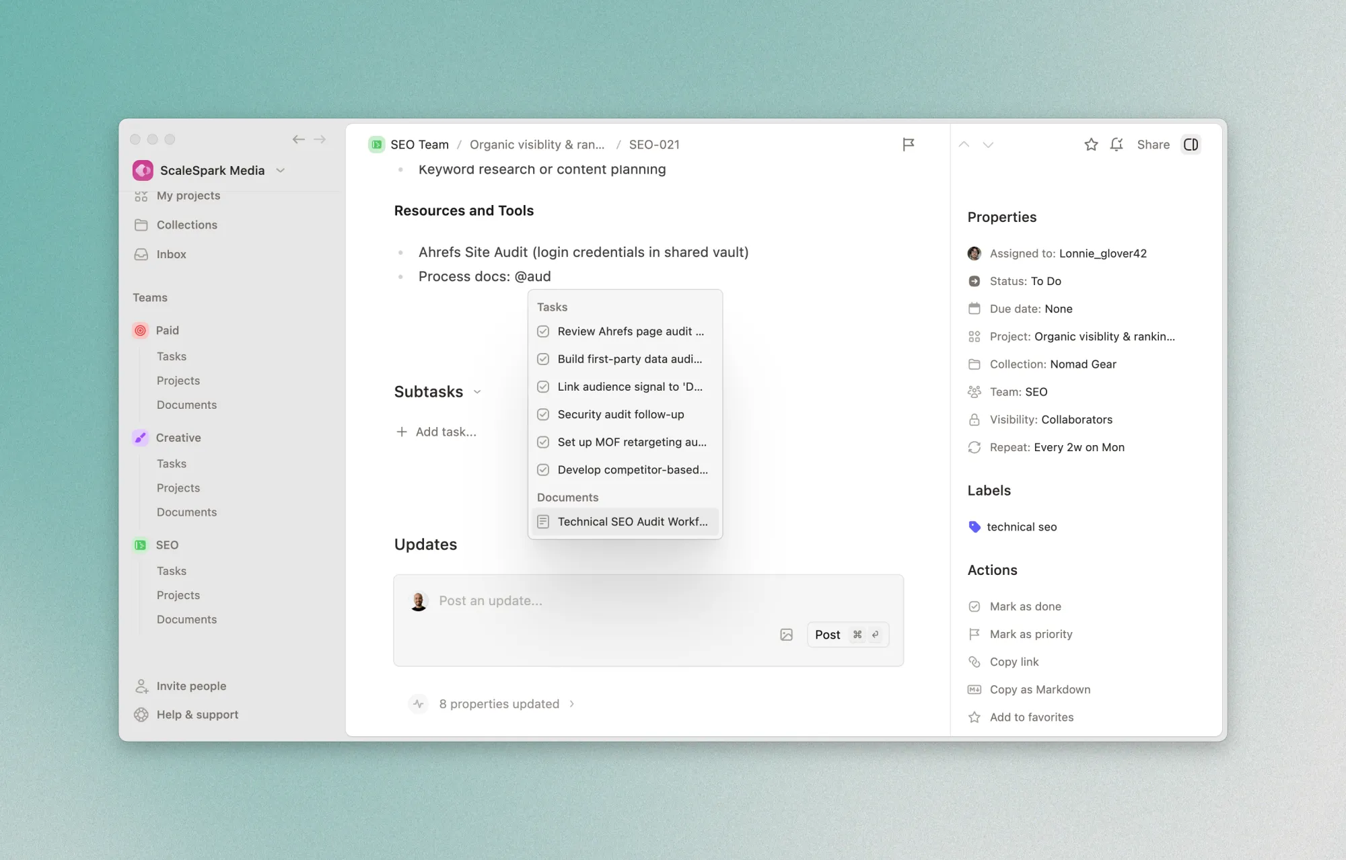Click the bell notification subscribe icon
This screenshot has height=860, width=1346.
(1117, 145)
